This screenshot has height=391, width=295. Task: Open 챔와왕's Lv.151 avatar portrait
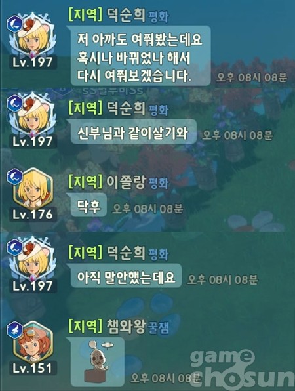coord(33,342)
